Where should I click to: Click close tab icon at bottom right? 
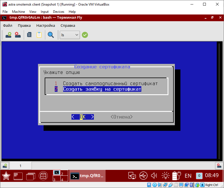point(219,166)
